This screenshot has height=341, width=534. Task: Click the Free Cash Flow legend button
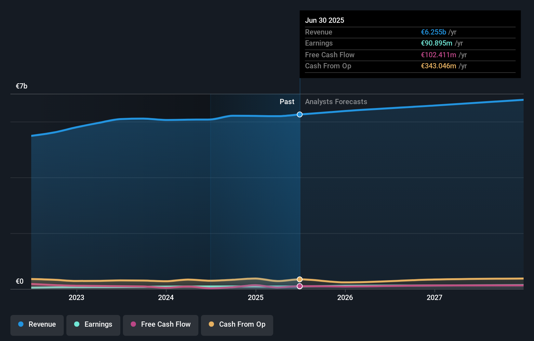(160, 325)
